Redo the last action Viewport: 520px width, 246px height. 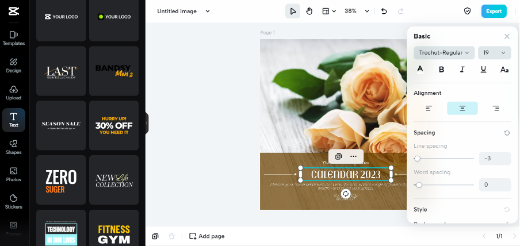400,11
